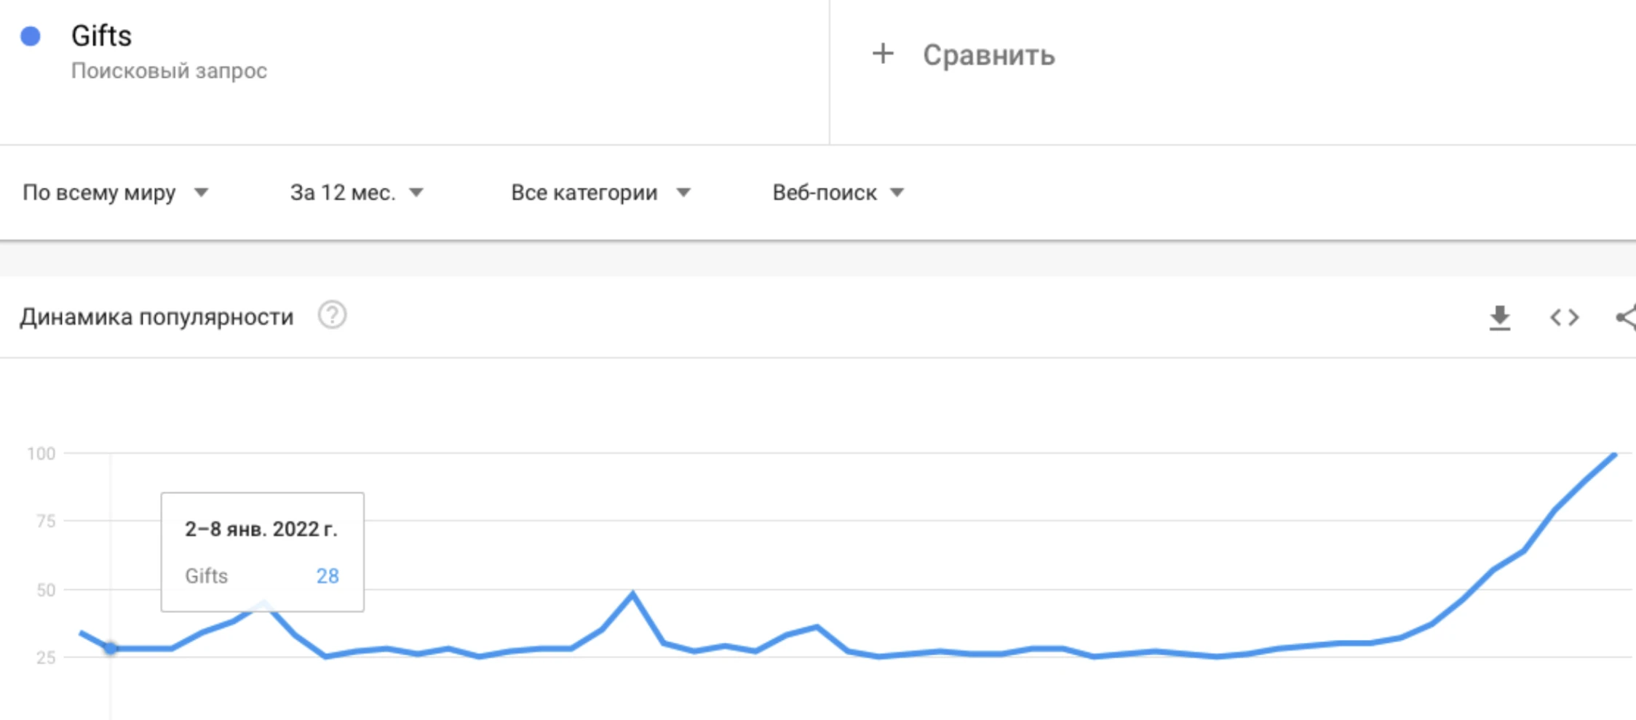Viewport: 1636px width, 720px height.
Task: Click the blue dot beside Gifts
Action: tap(31, 36)
